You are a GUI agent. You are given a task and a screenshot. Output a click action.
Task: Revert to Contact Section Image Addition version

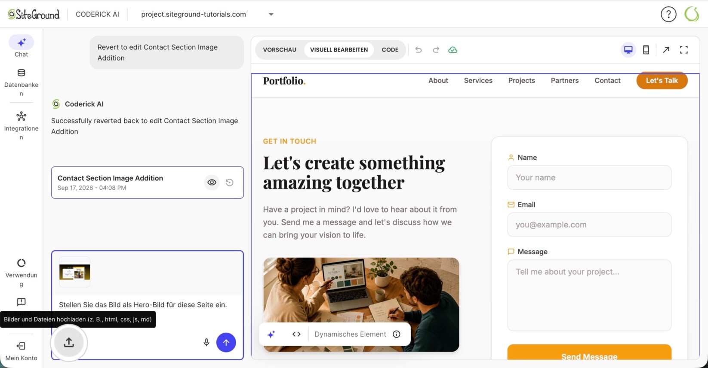click(230, 182)
